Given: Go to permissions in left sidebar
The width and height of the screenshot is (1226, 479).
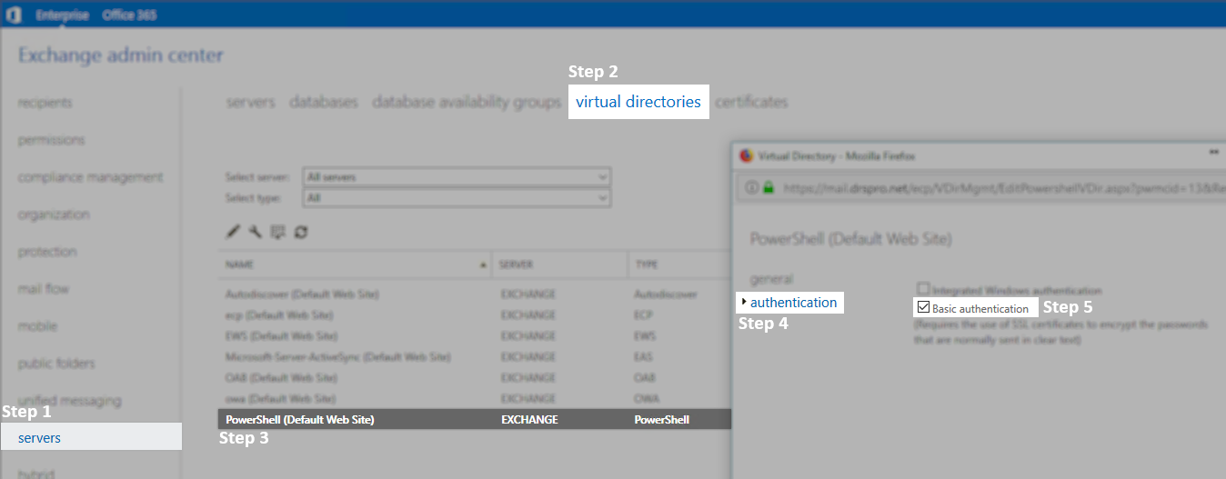Looking at the screenshot, I should coord(51,140).
